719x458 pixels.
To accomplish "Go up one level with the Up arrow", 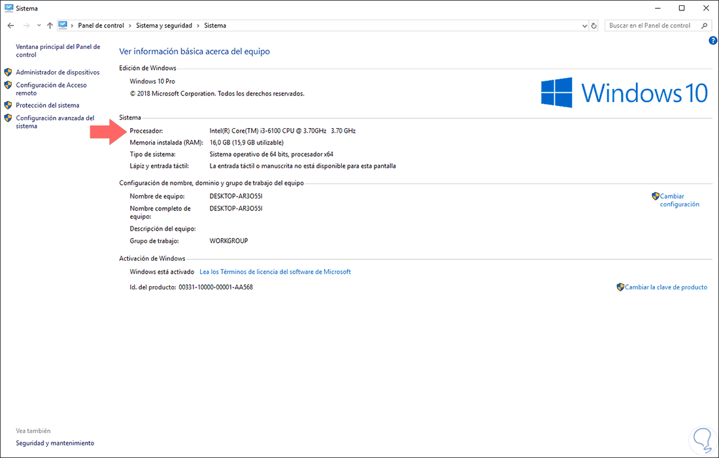I will click(50, 25).
